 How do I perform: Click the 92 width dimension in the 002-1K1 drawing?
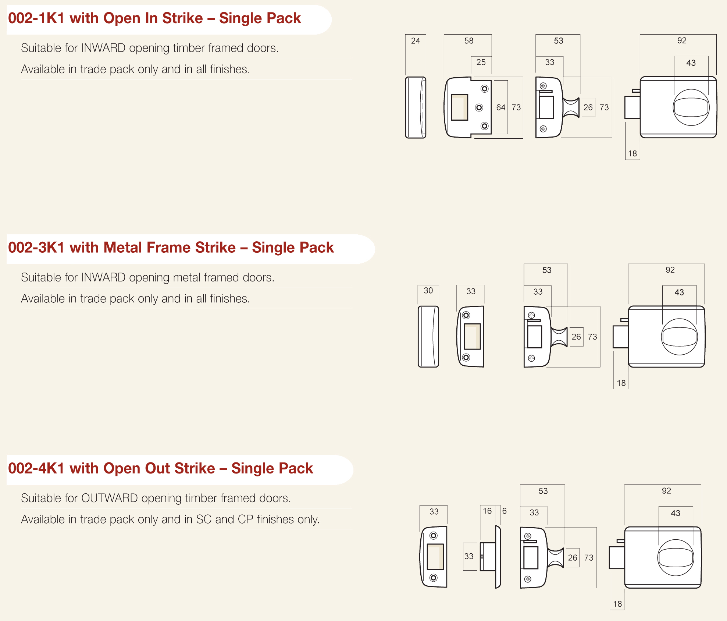pyautogui.click(x=682, y=40)
